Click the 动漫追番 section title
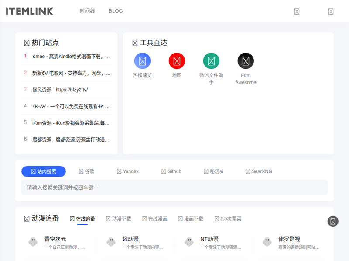This screenshot has height=261, width=349. coord(45,218)
